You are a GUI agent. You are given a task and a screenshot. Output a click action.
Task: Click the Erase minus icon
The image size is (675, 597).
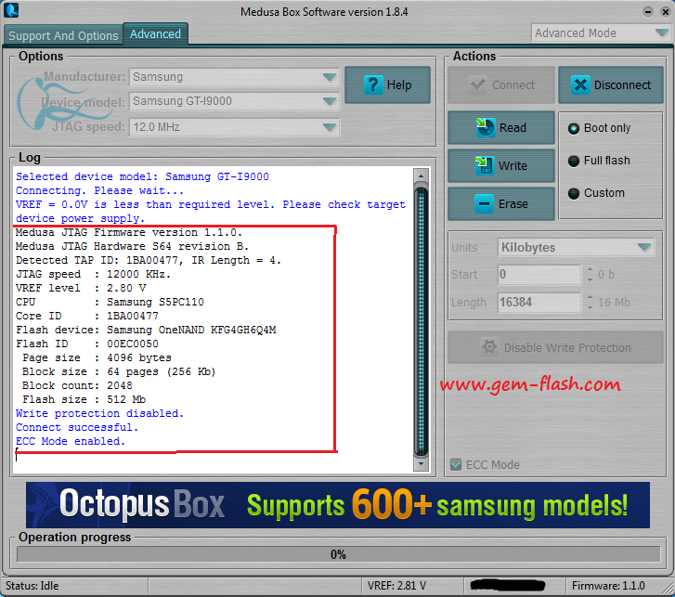coord(484,203)
